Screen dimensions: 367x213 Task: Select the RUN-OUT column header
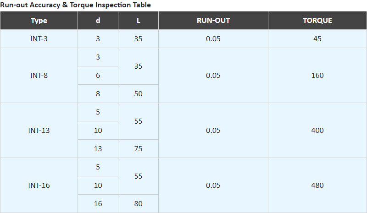[213, 21]
